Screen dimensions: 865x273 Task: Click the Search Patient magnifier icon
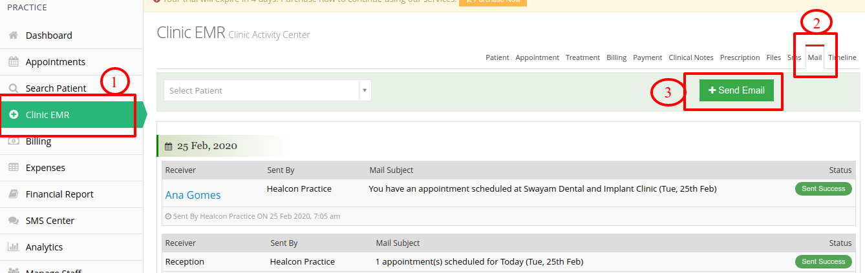pos(13,88)
